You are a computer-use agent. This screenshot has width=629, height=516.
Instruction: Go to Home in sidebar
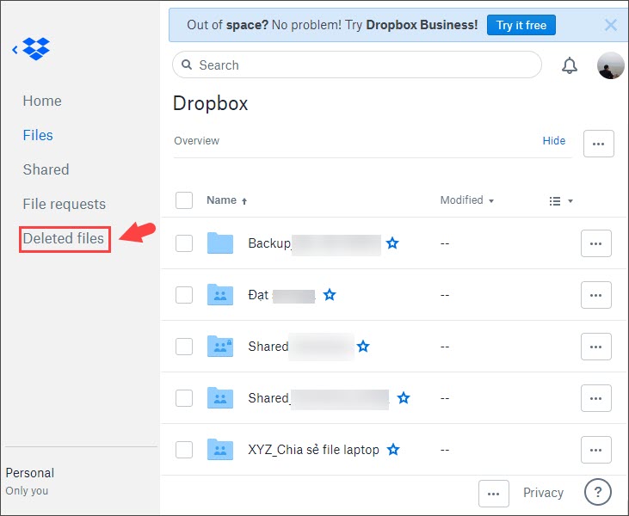click(42, 101)
